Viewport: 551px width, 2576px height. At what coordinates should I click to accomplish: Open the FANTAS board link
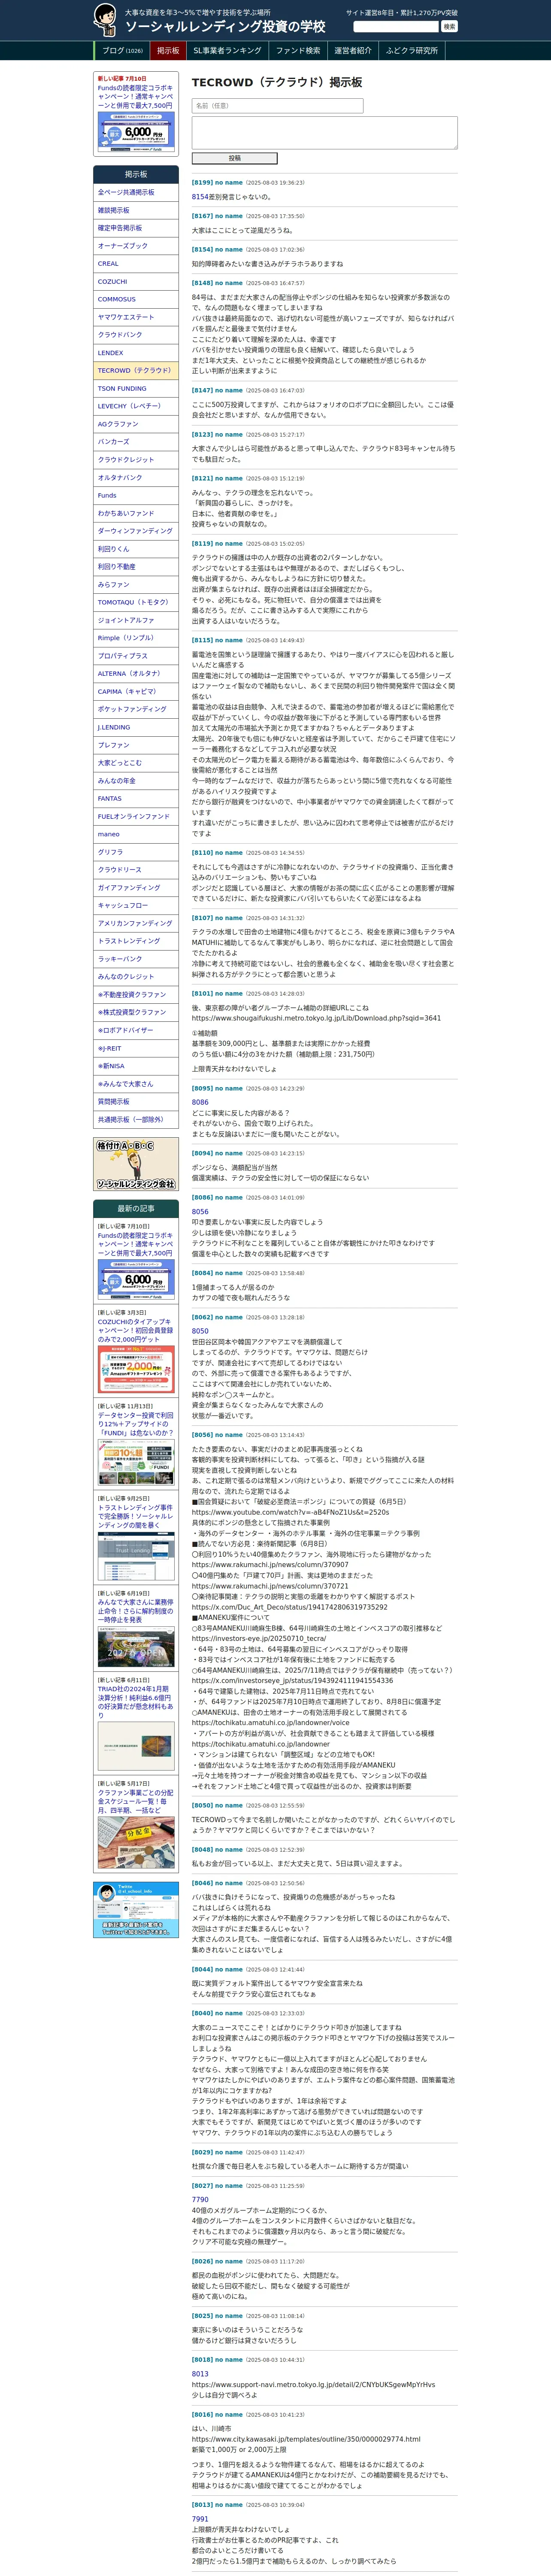pyautogui.click(x=136, y=798)
